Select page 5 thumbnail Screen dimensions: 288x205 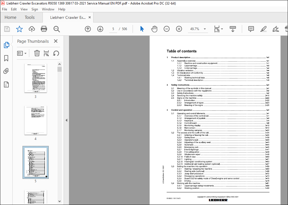click(x=36, y=163)
